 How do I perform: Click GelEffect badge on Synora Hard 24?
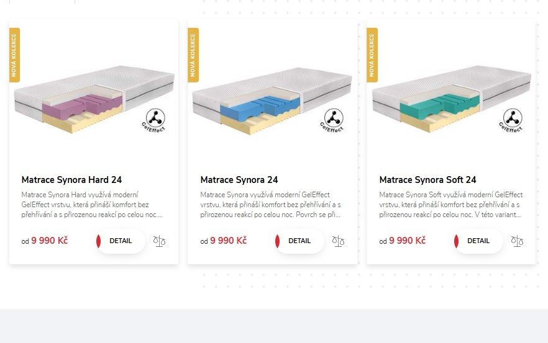click(154, 120)
